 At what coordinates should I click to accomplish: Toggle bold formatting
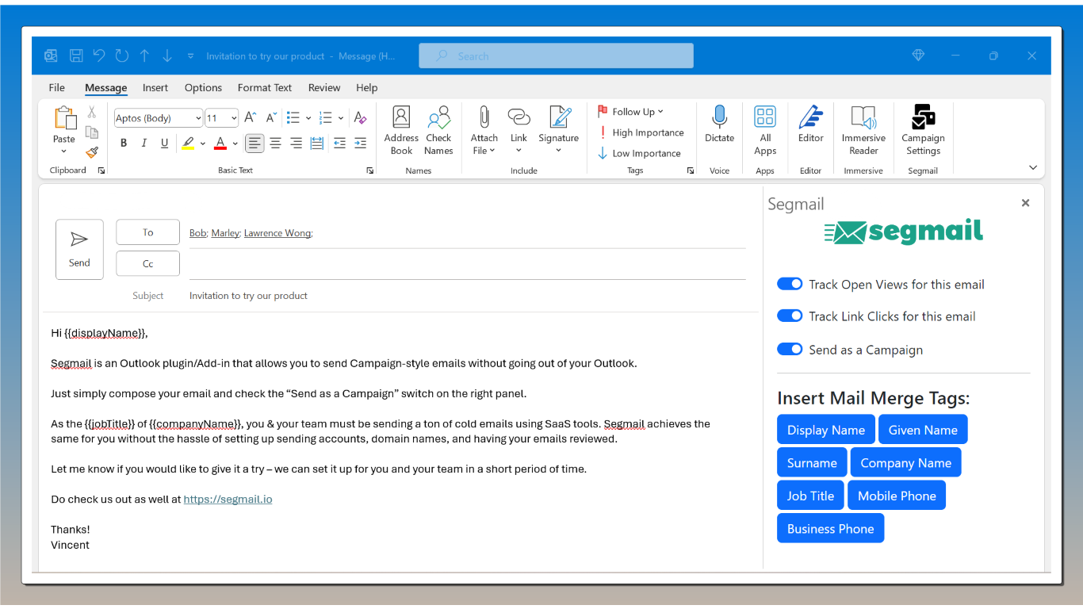[x=124, y=143]
